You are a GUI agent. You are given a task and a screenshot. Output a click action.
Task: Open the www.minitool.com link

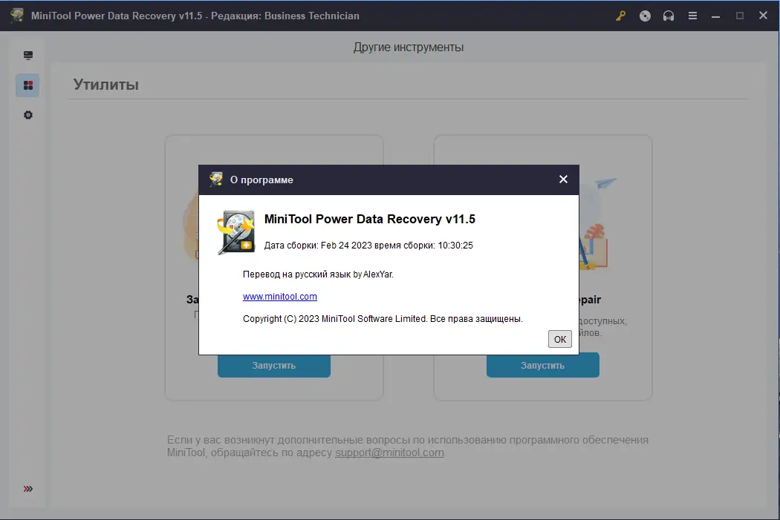pyautogui.click(x=280, y=296)
